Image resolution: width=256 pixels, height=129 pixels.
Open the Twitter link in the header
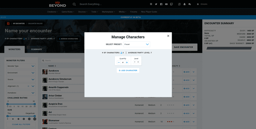(x=156, y=4)
